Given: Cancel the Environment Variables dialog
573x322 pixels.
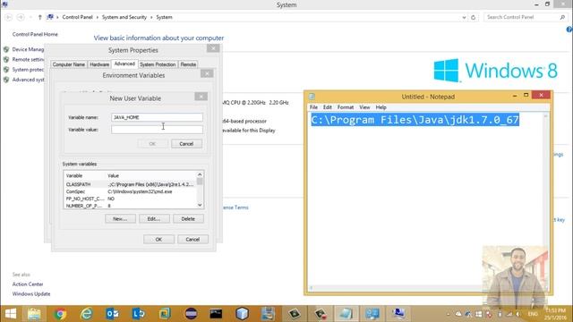Looking at the screenshot, I should (x=192, y=240).
